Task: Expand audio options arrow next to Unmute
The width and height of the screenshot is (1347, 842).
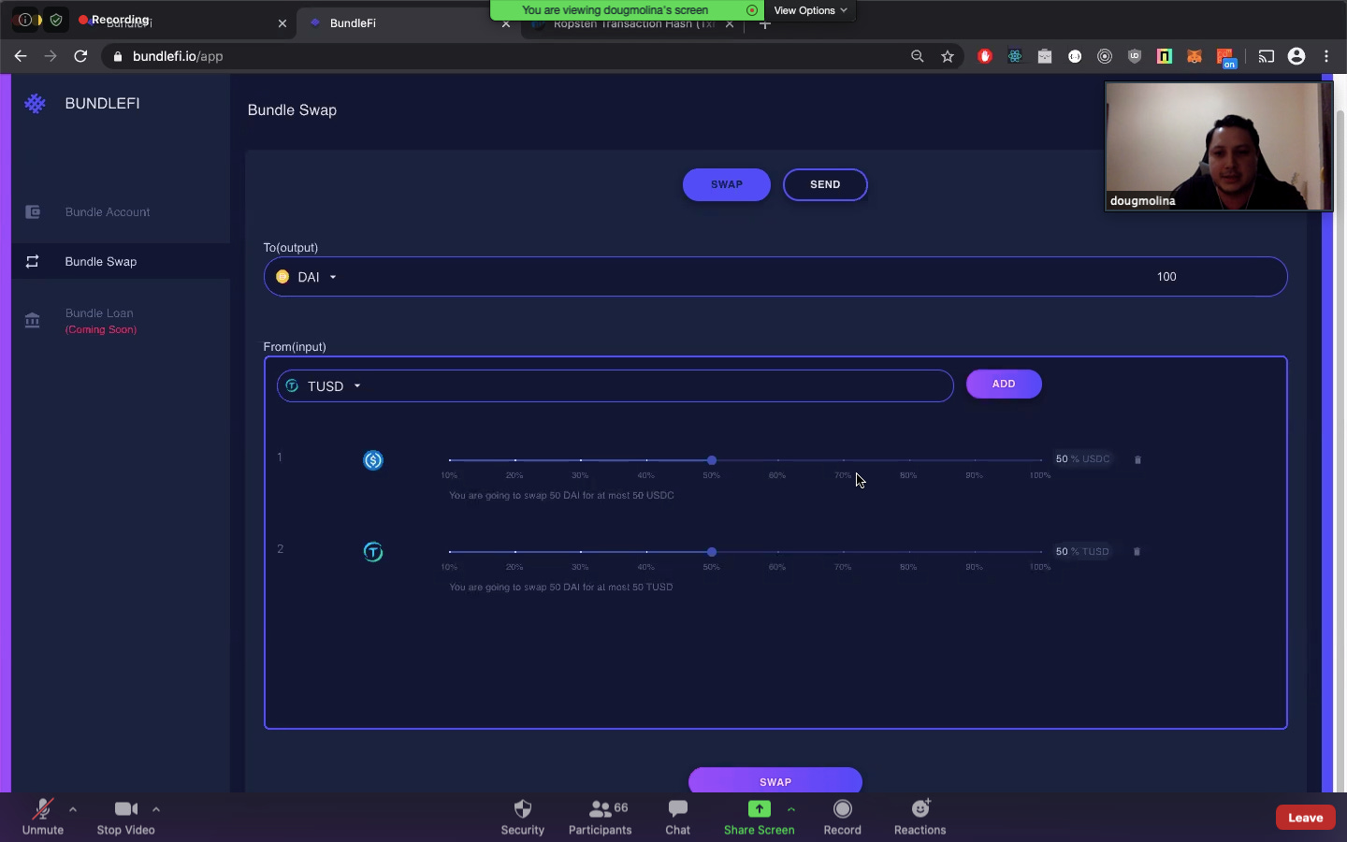Action: tap(73, 809)
